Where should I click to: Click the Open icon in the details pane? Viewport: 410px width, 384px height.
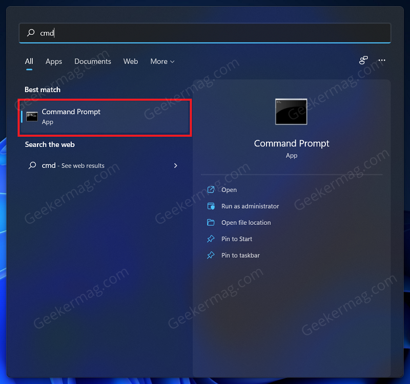[211, 189]
